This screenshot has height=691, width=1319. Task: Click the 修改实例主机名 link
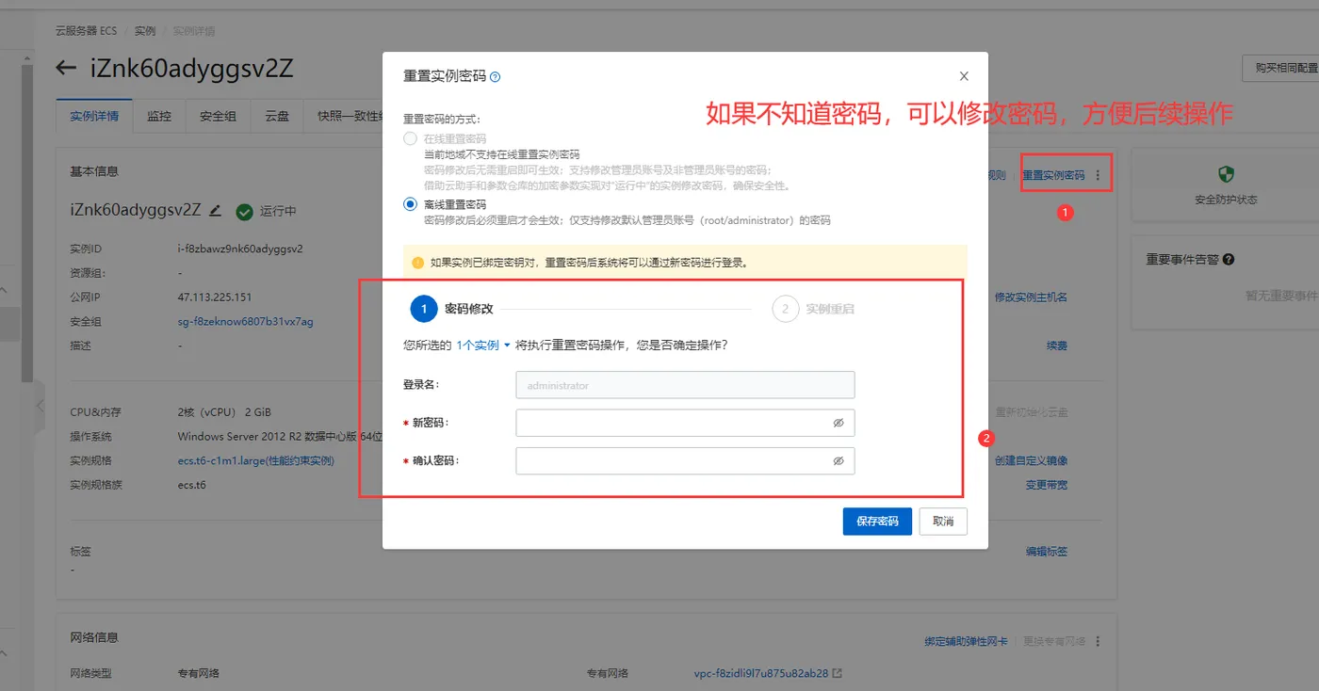click(1031, 297)
